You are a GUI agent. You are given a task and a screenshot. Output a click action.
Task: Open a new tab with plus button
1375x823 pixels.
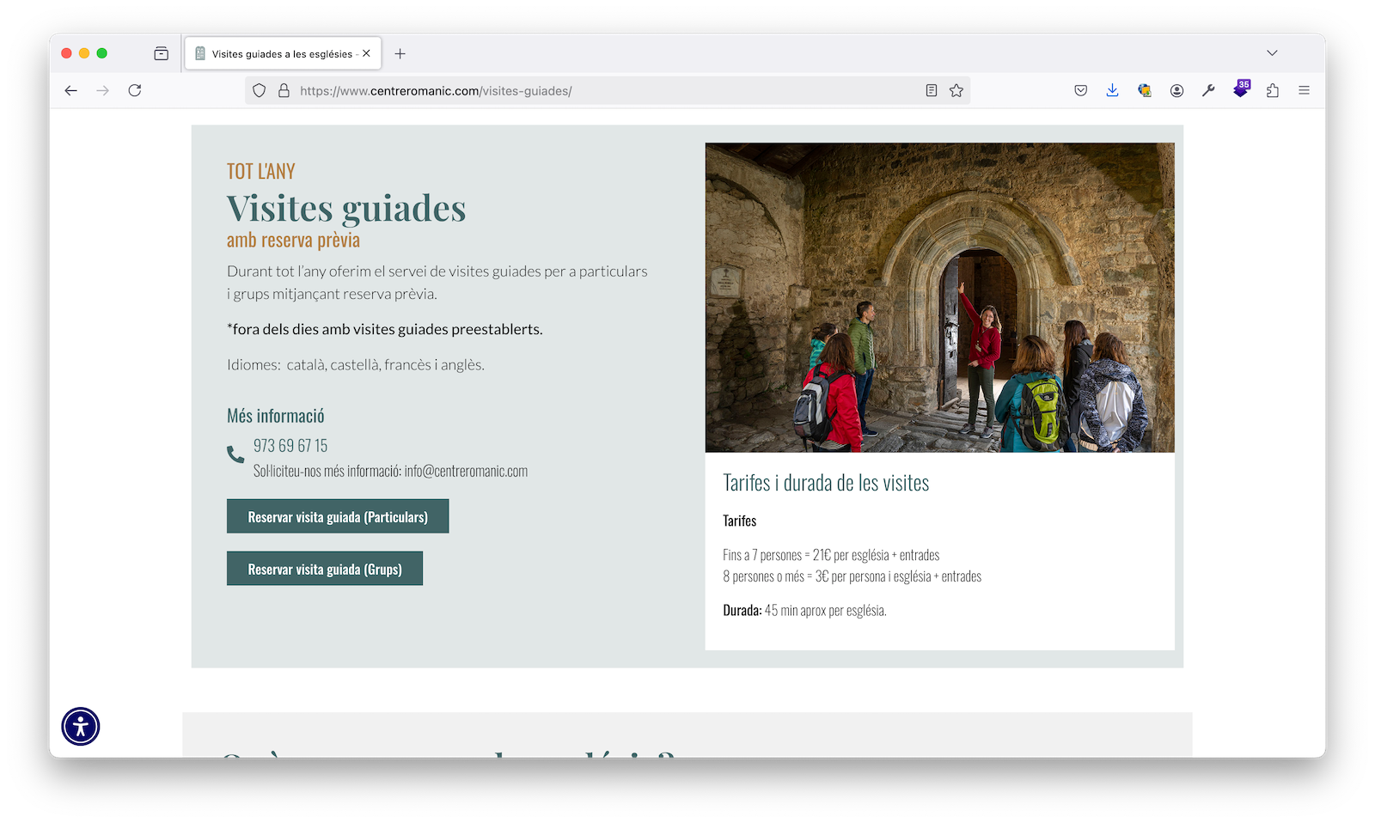pos(400,53)
